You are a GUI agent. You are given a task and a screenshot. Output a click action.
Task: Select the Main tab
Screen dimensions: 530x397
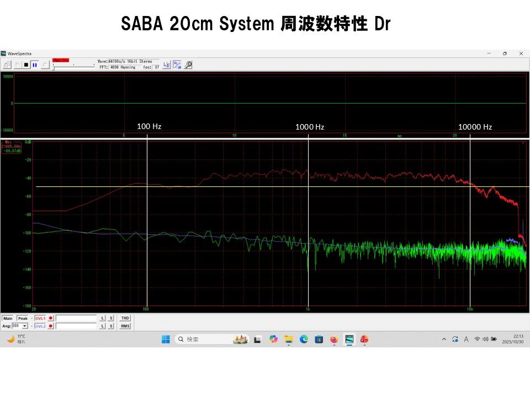coord(8,318)
